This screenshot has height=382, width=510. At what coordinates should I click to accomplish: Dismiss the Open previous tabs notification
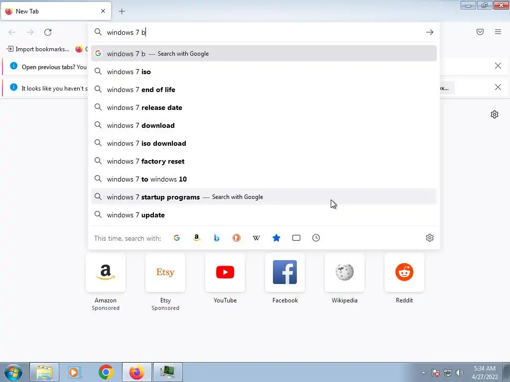click(x=498, y=66)
